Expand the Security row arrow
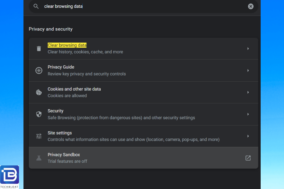The image size is (284, 189). pos(248,114)
